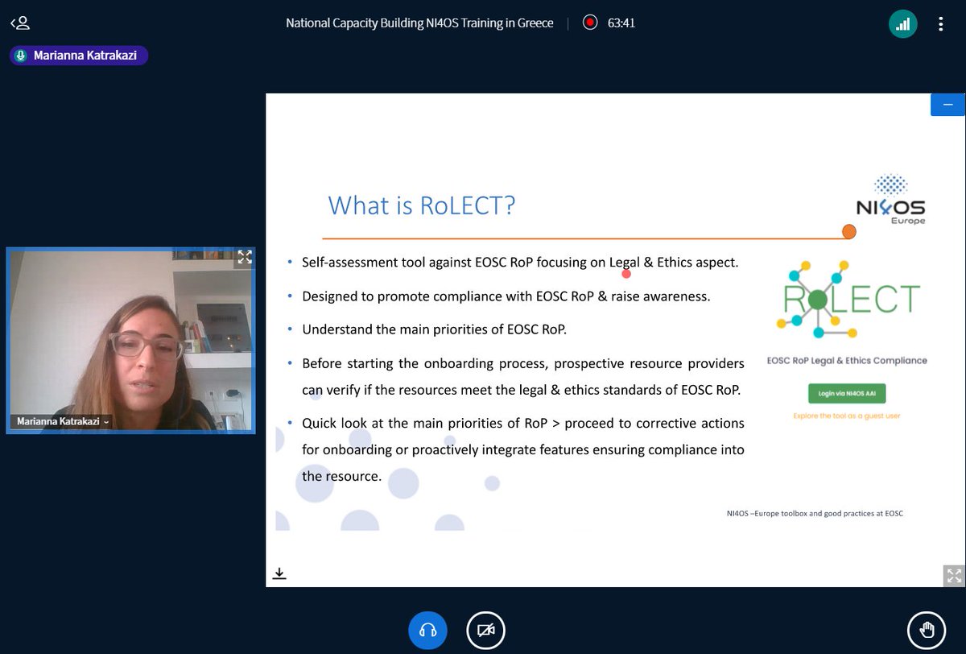Click the bullet starting Self-assessment tool against EOSC
The height and width of the screenshot is (654, 966).
519,263
